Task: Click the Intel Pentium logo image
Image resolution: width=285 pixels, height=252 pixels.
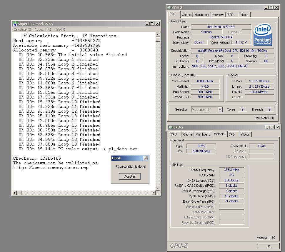Action: coord(262,34)
